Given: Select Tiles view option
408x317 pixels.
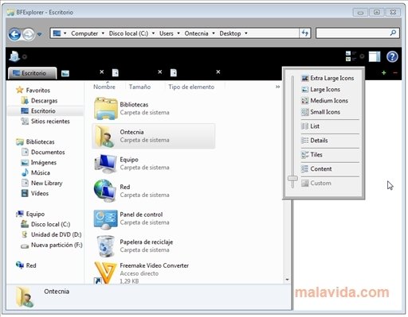Looking at the screenshot, I should pos(312,155).
